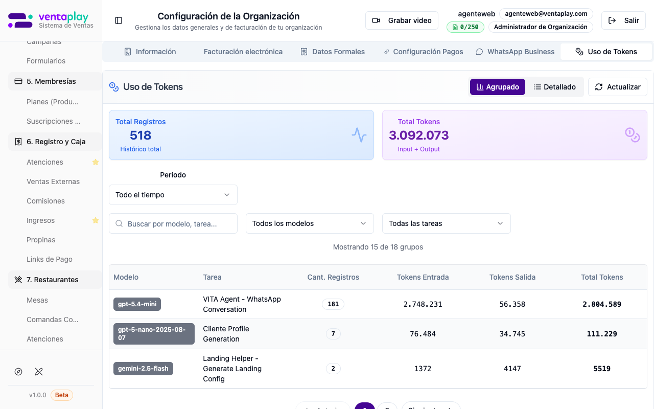654x409 pixels.
Task: Click the crossed utensils icon in sidebar footer
Action: pyautogui.click(x=39, y=372)
